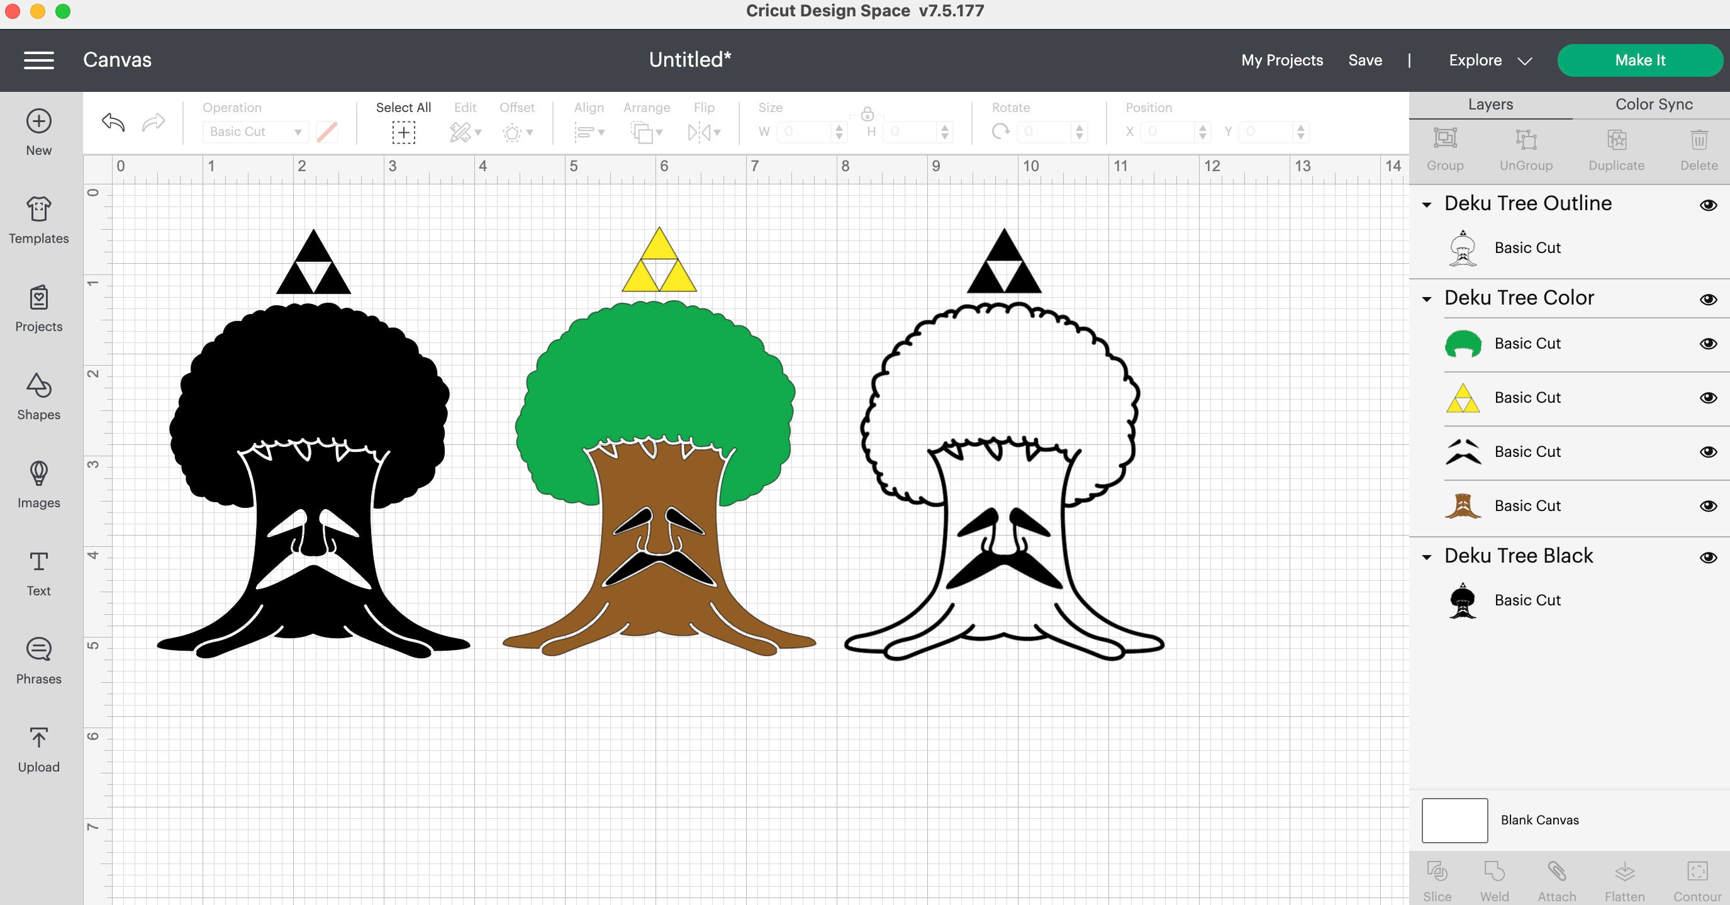
Task: Open My Projects link
Action: (1282, 60)
